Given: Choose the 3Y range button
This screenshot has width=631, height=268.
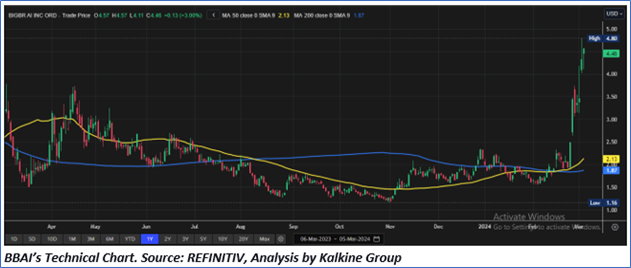Looking at the screenshot, I should [185, 239].
